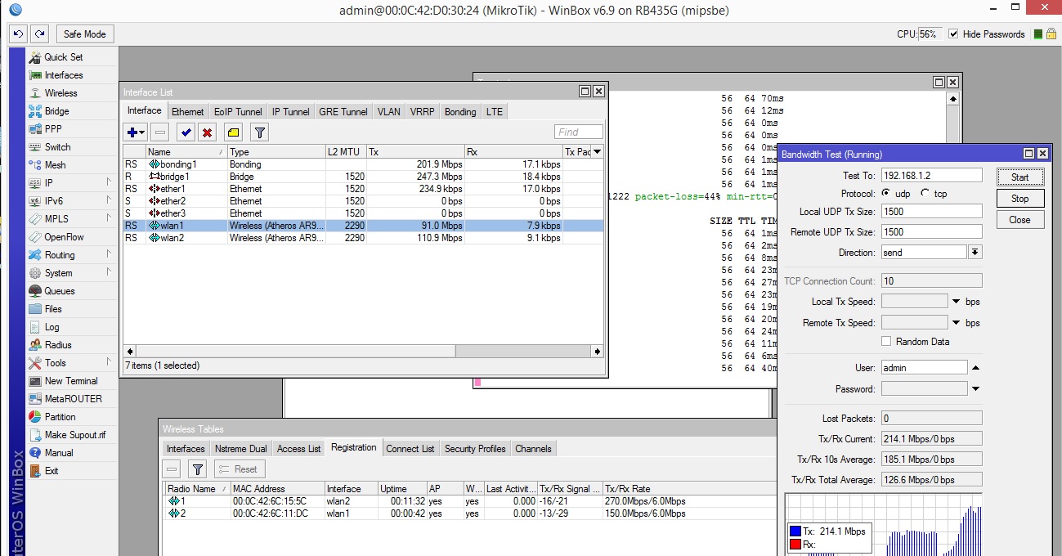Click the blue plus add interface icon

point(132,132)
